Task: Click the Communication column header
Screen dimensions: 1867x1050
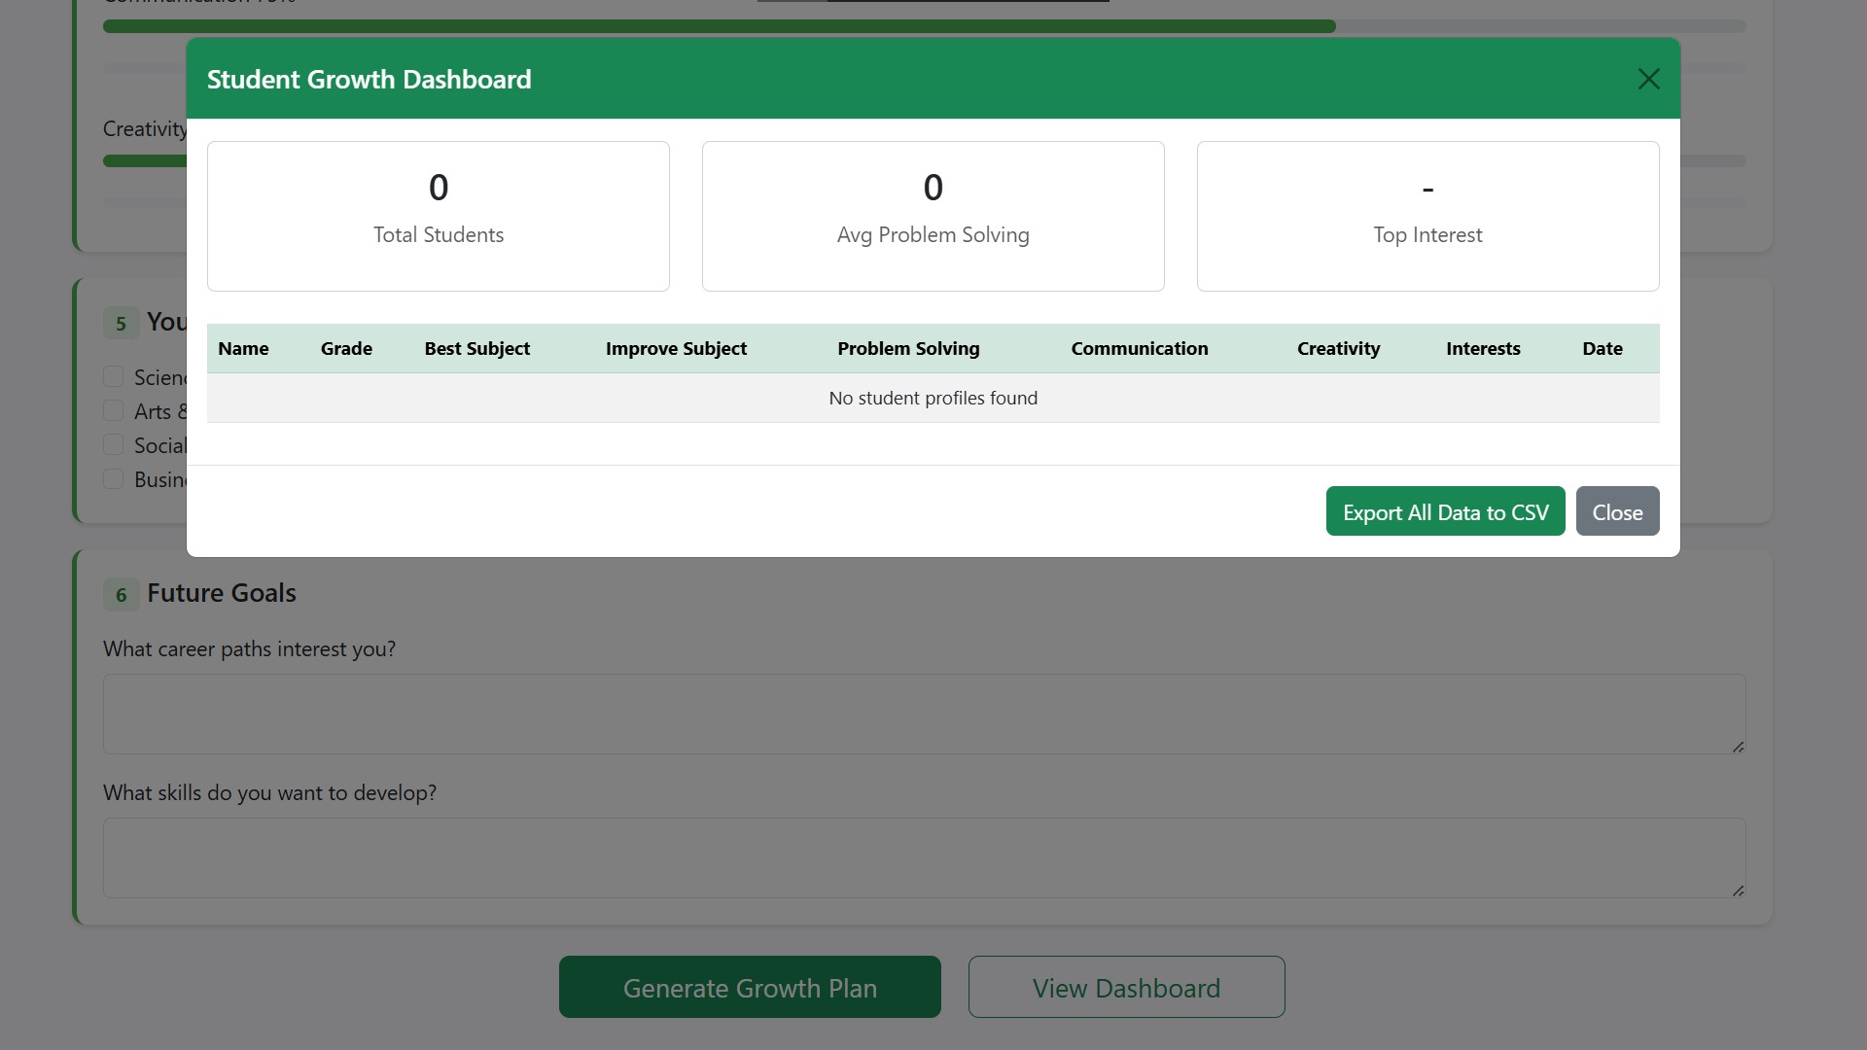Action: [1139, 348]
